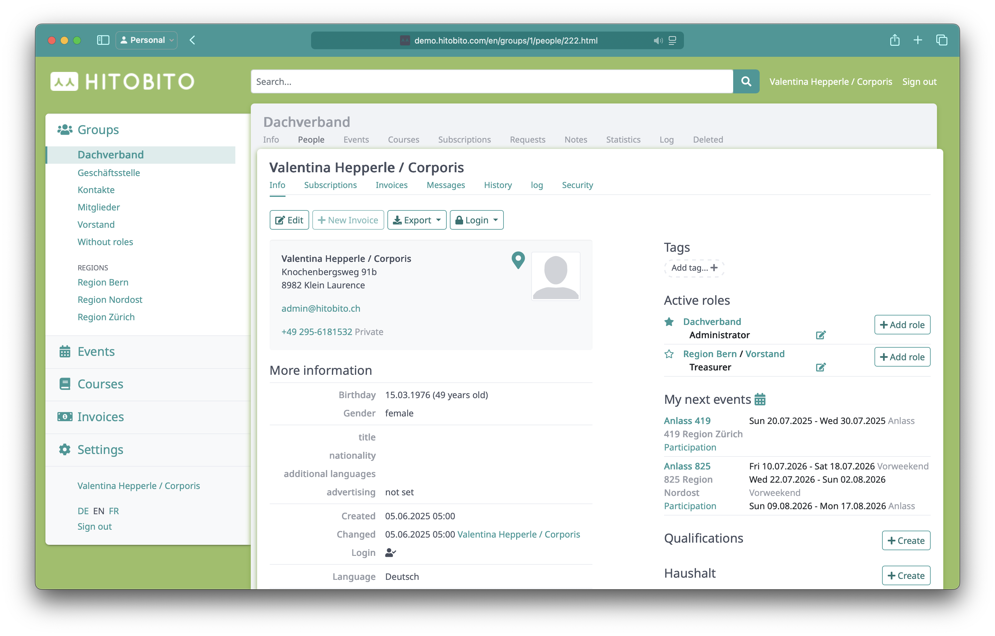Viewport: 995px width, 636px height.
Task: Click the Safari share icon
Action: pos(895,40)
